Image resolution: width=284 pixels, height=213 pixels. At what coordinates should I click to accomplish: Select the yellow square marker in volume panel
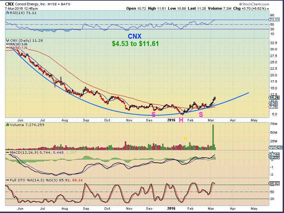(185, 138)
